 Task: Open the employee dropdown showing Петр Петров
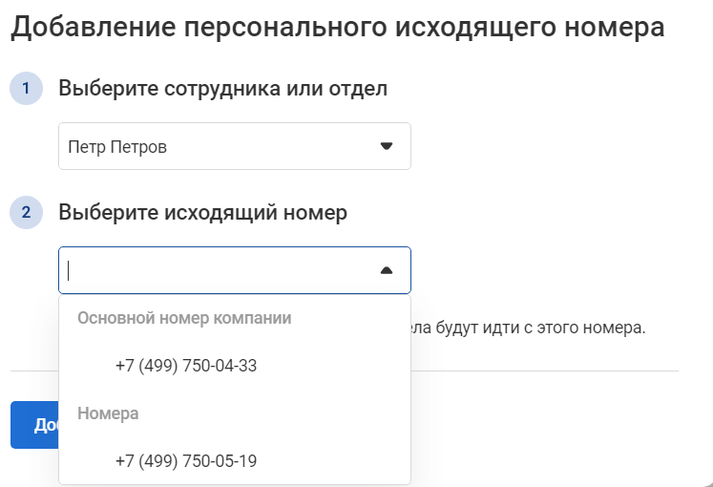235,146
